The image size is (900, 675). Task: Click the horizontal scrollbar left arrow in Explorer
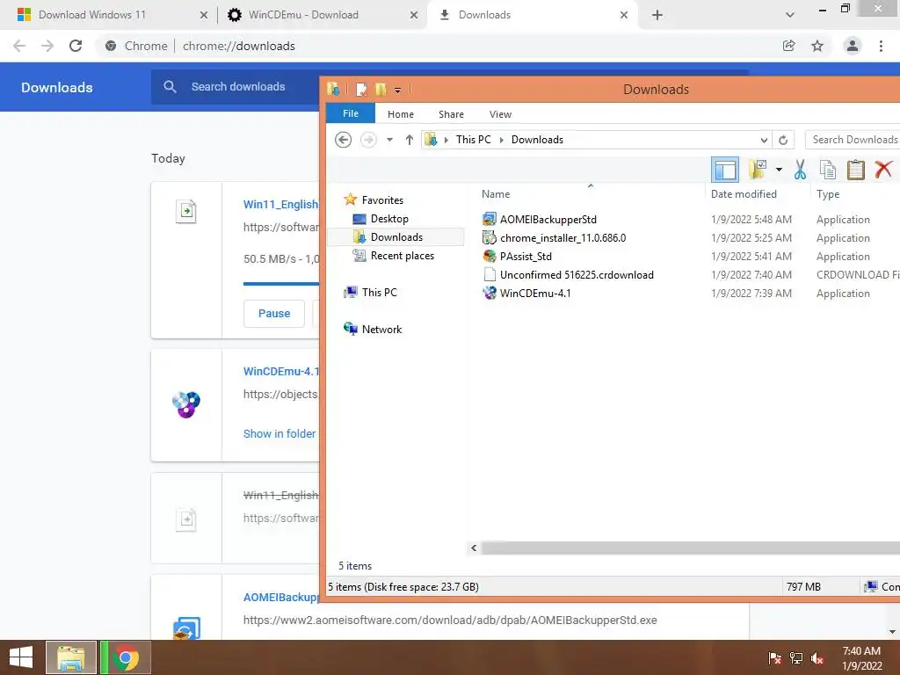coord(474,548)
